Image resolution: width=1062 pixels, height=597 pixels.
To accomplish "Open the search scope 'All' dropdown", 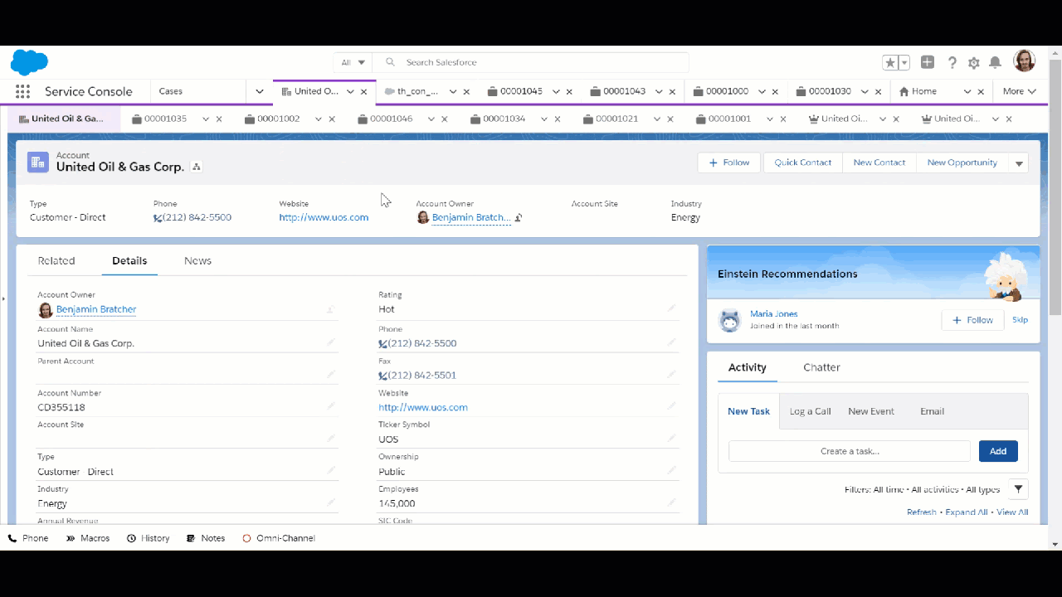I will click(353, 62).
